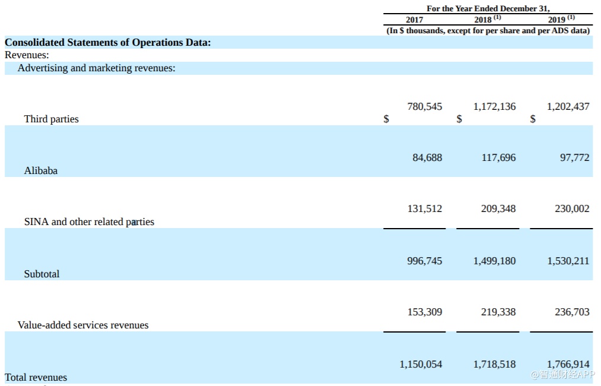Select Value-added services 2017 value 153,309
The height and width of the screenshot is (386, 601).
(424, 312)
